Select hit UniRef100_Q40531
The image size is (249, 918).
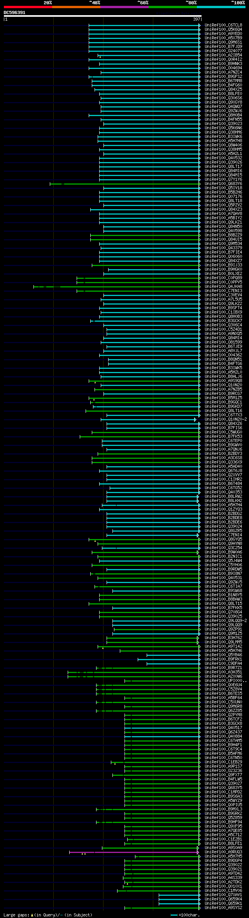(x=223, y=578)
